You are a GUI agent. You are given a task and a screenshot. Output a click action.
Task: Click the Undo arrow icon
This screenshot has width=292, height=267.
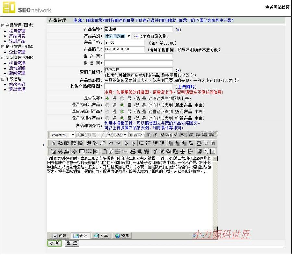tap(111, 143)
